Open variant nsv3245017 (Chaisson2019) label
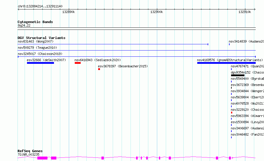The height and width of the screenshot is (161, 264). [x=40, y=54]
